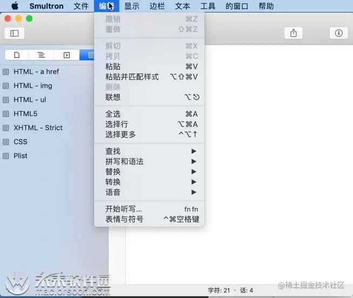Click the snippet icon beside CSS
This screenshot has height=298, width=353.
(x=6, y=142)
